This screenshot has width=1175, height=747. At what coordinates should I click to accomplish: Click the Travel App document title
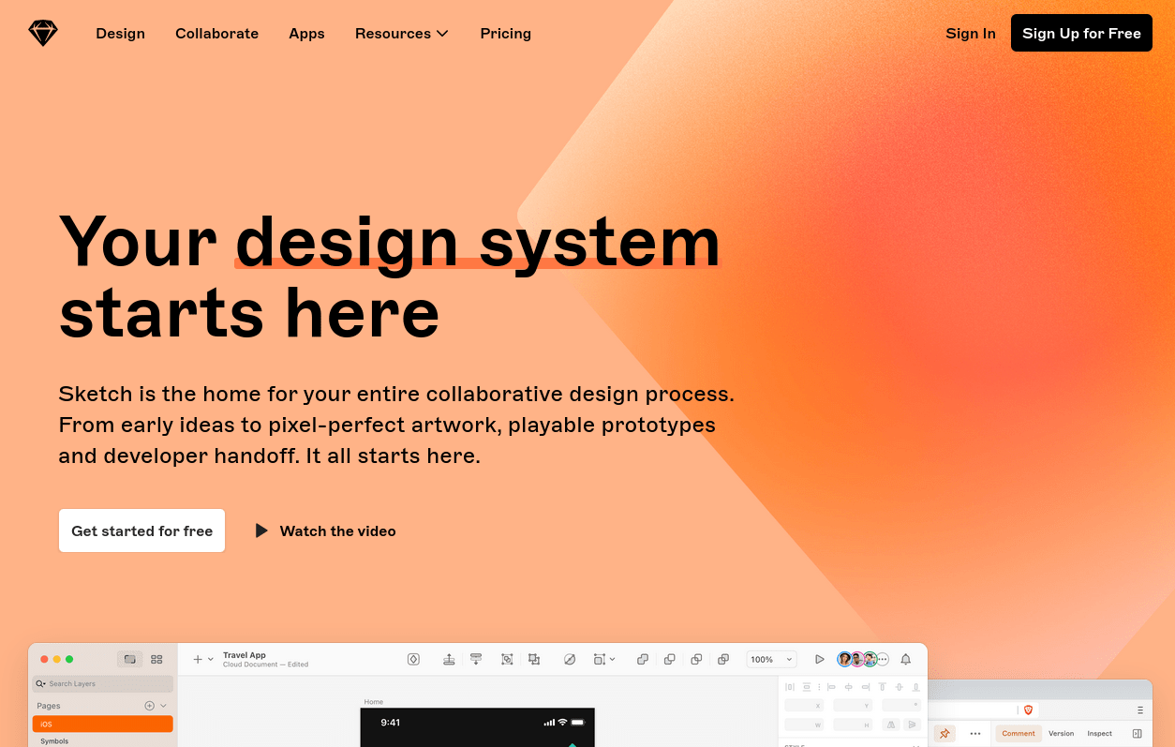click(245, 655)
